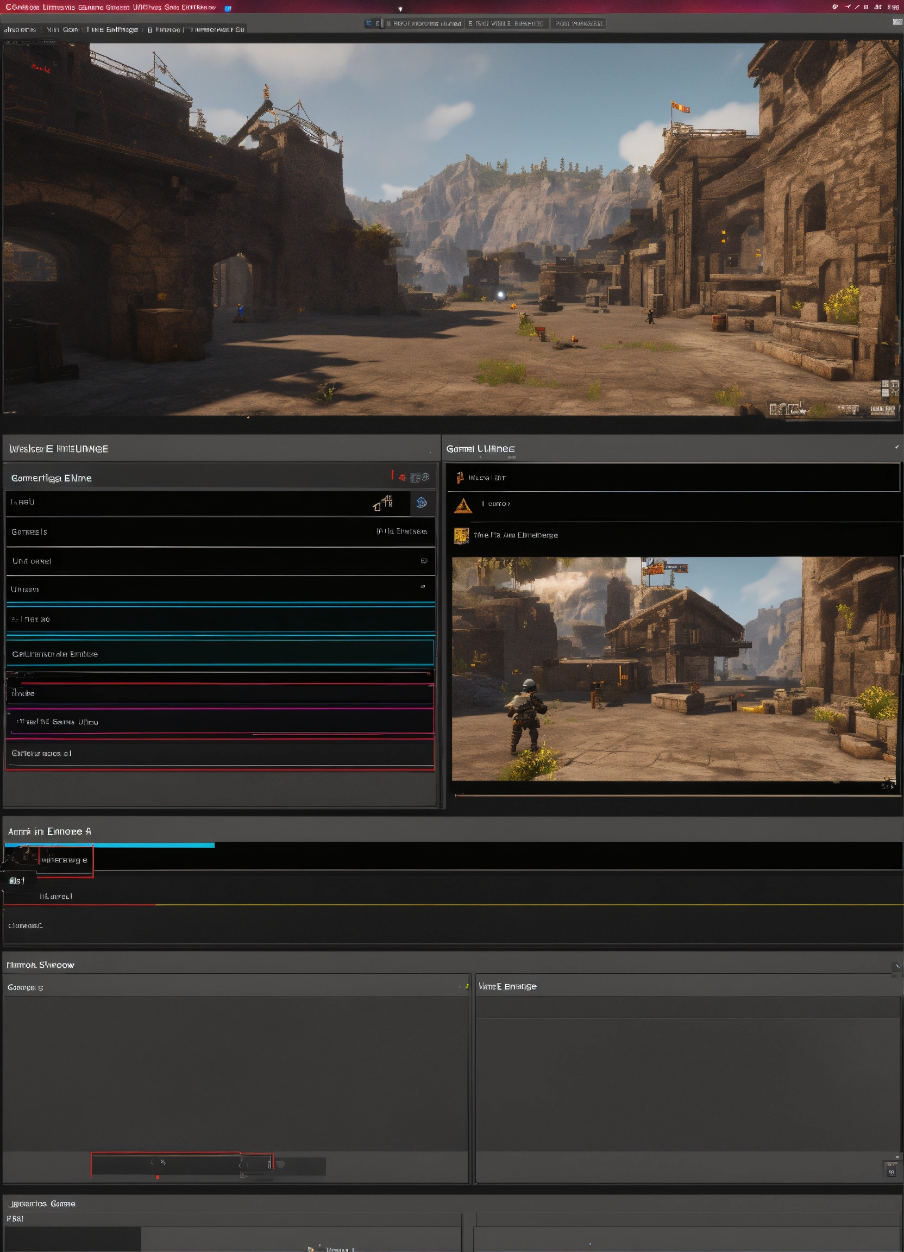Click the orange figure icon in the top right-panel row
The height and width of the screenshot is (1252, 904).
pos(459,478)
